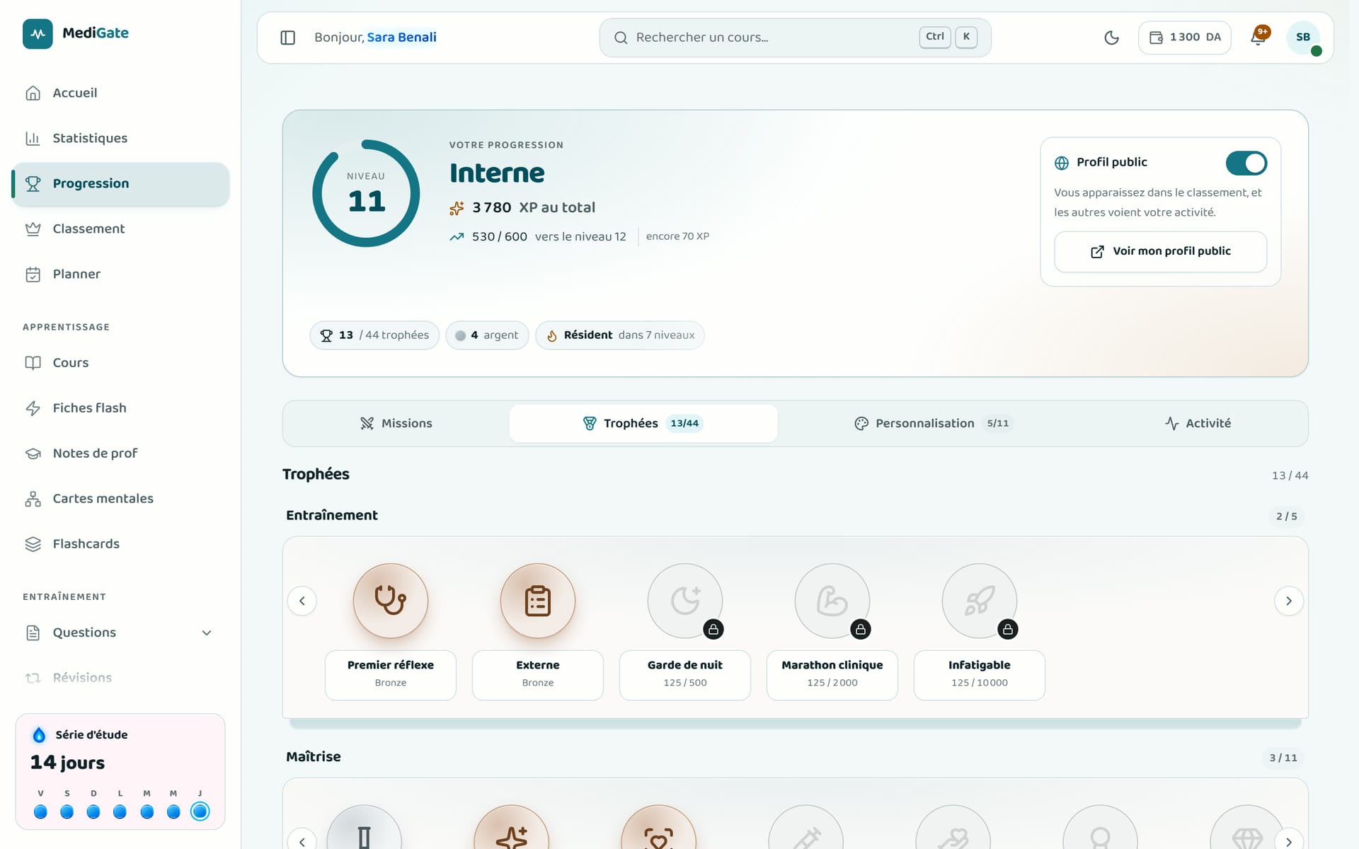Click the Série d'étude flame icon

[x=39, y=735]
